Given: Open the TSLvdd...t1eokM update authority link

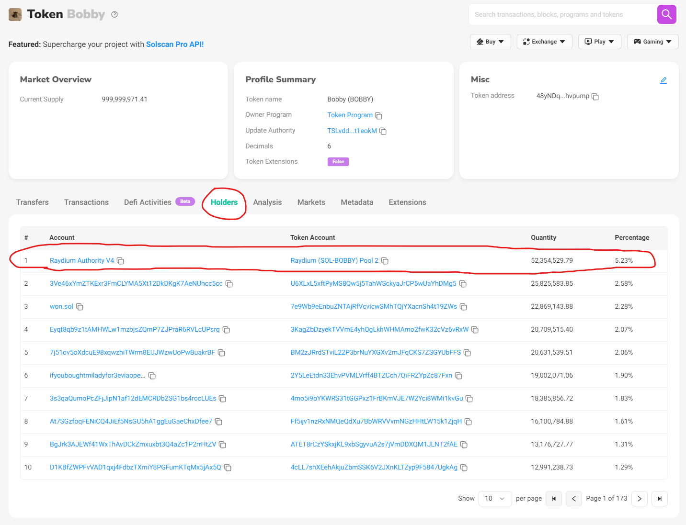Looking at the screenshot, I should (352, 131).
